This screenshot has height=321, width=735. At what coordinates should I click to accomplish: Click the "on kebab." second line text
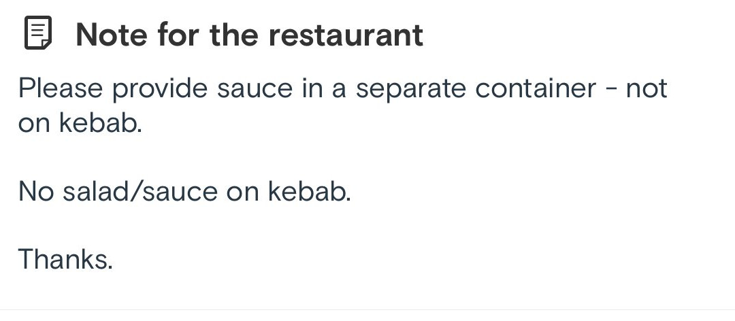pyautogui.click(x=80, y=124)
